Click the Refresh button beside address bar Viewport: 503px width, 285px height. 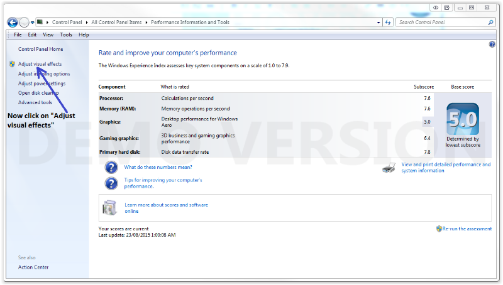(388, 23)
